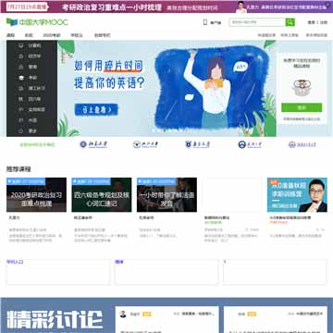Image resolution: width=333 pixels, height=333 pixels.
Task: Click the fourth university logo in partner row
Action: [251, 144]
